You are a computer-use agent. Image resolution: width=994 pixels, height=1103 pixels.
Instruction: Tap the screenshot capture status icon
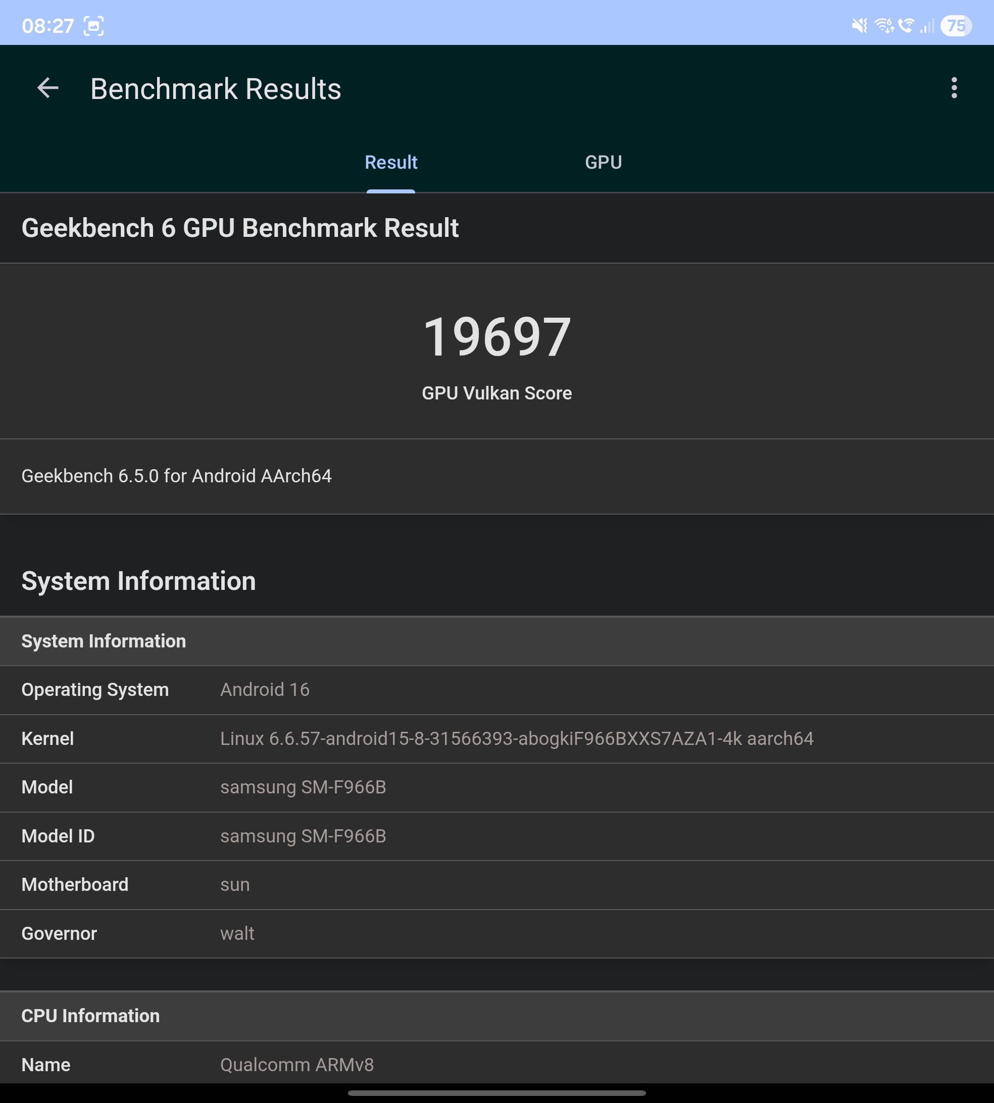pyautogui.click(x=93, y=26)
